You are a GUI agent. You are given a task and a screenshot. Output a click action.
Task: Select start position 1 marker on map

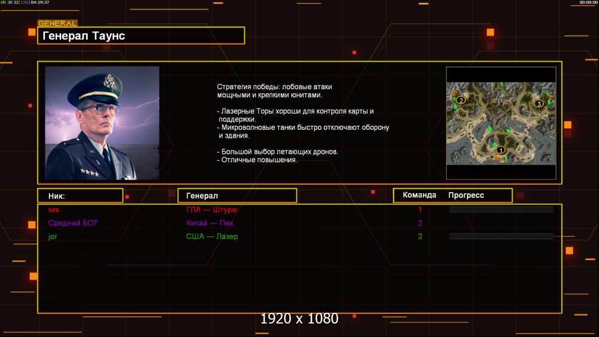[501, 151]
